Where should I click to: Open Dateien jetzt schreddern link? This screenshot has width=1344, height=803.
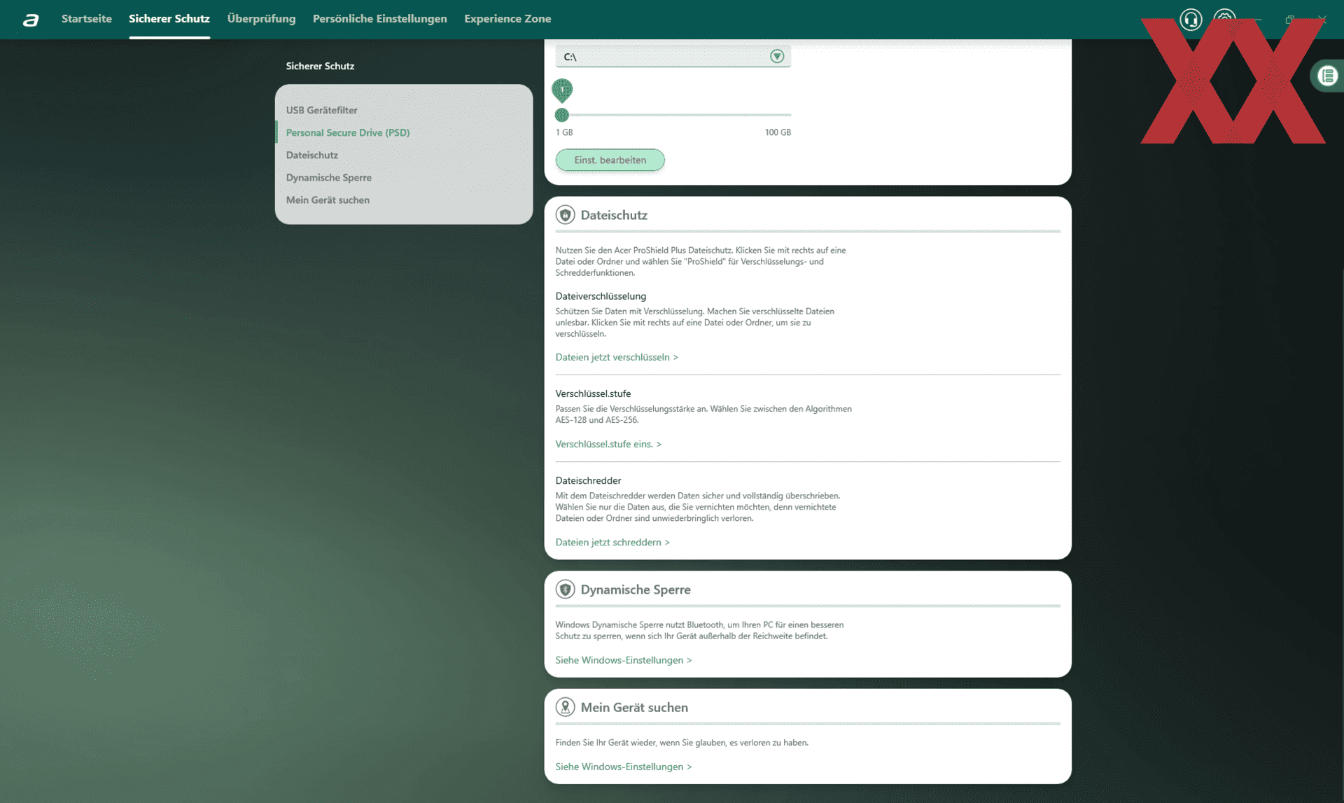click(612, 542)
